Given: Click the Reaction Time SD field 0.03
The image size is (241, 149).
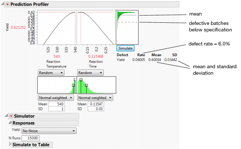Looking at the screenshot, I should 96,109.
